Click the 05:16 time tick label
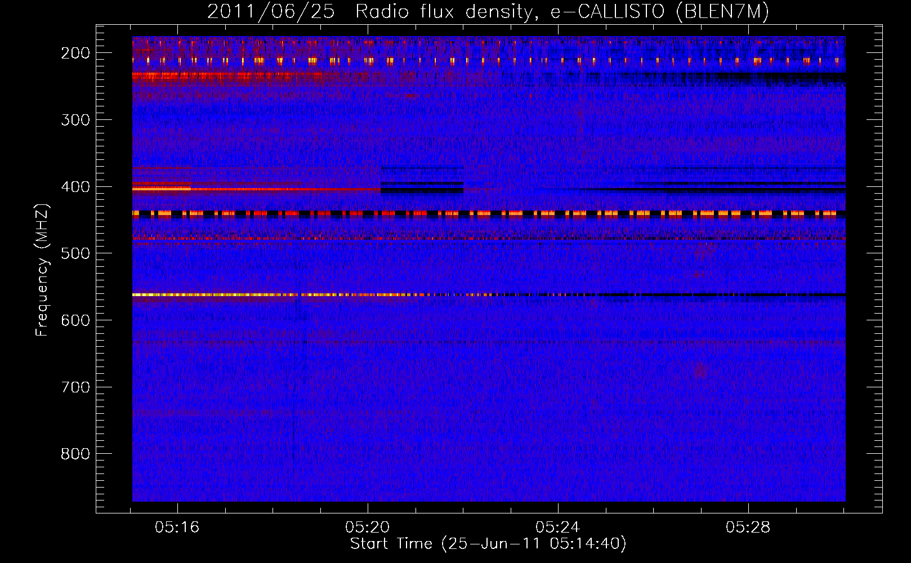Image resolution: width=911 pixels, height=563 pixels. (177, 528)
